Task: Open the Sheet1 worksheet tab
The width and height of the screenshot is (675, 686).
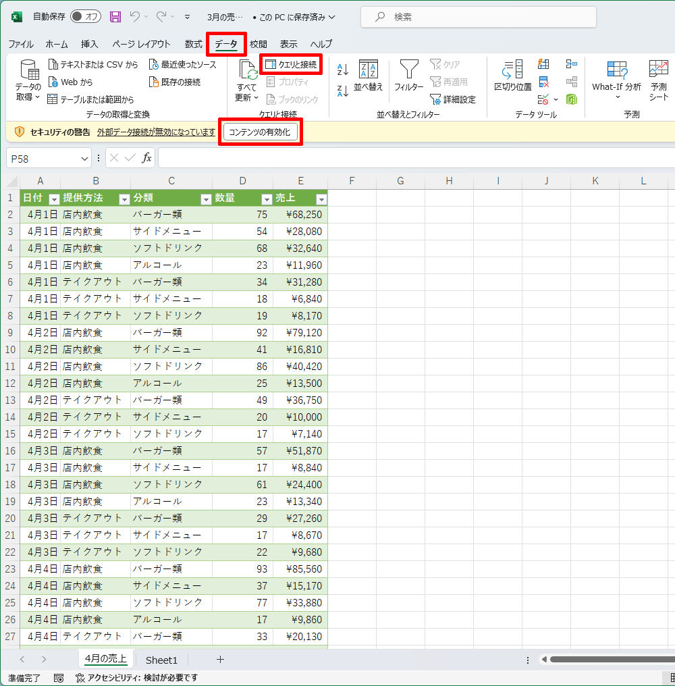Action: [161, 660]
